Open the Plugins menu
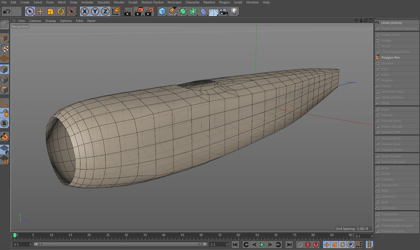This screenshot has height=250, width=420. (224, 2)
